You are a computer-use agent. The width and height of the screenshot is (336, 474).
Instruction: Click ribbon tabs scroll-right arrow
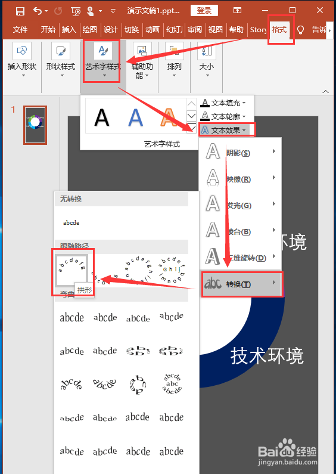[329, 30]
